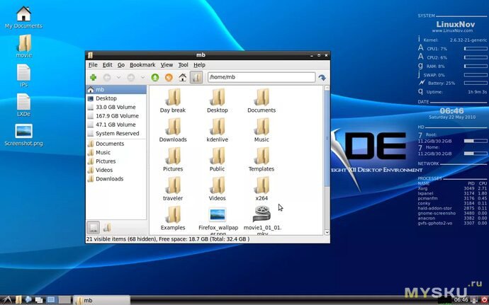
Task: Expand the forward history dropdown arrow
Action: (142, 77)
